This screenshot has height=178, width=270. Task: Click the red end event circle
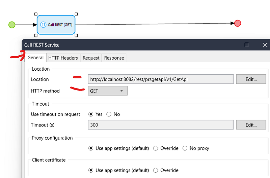238,23
